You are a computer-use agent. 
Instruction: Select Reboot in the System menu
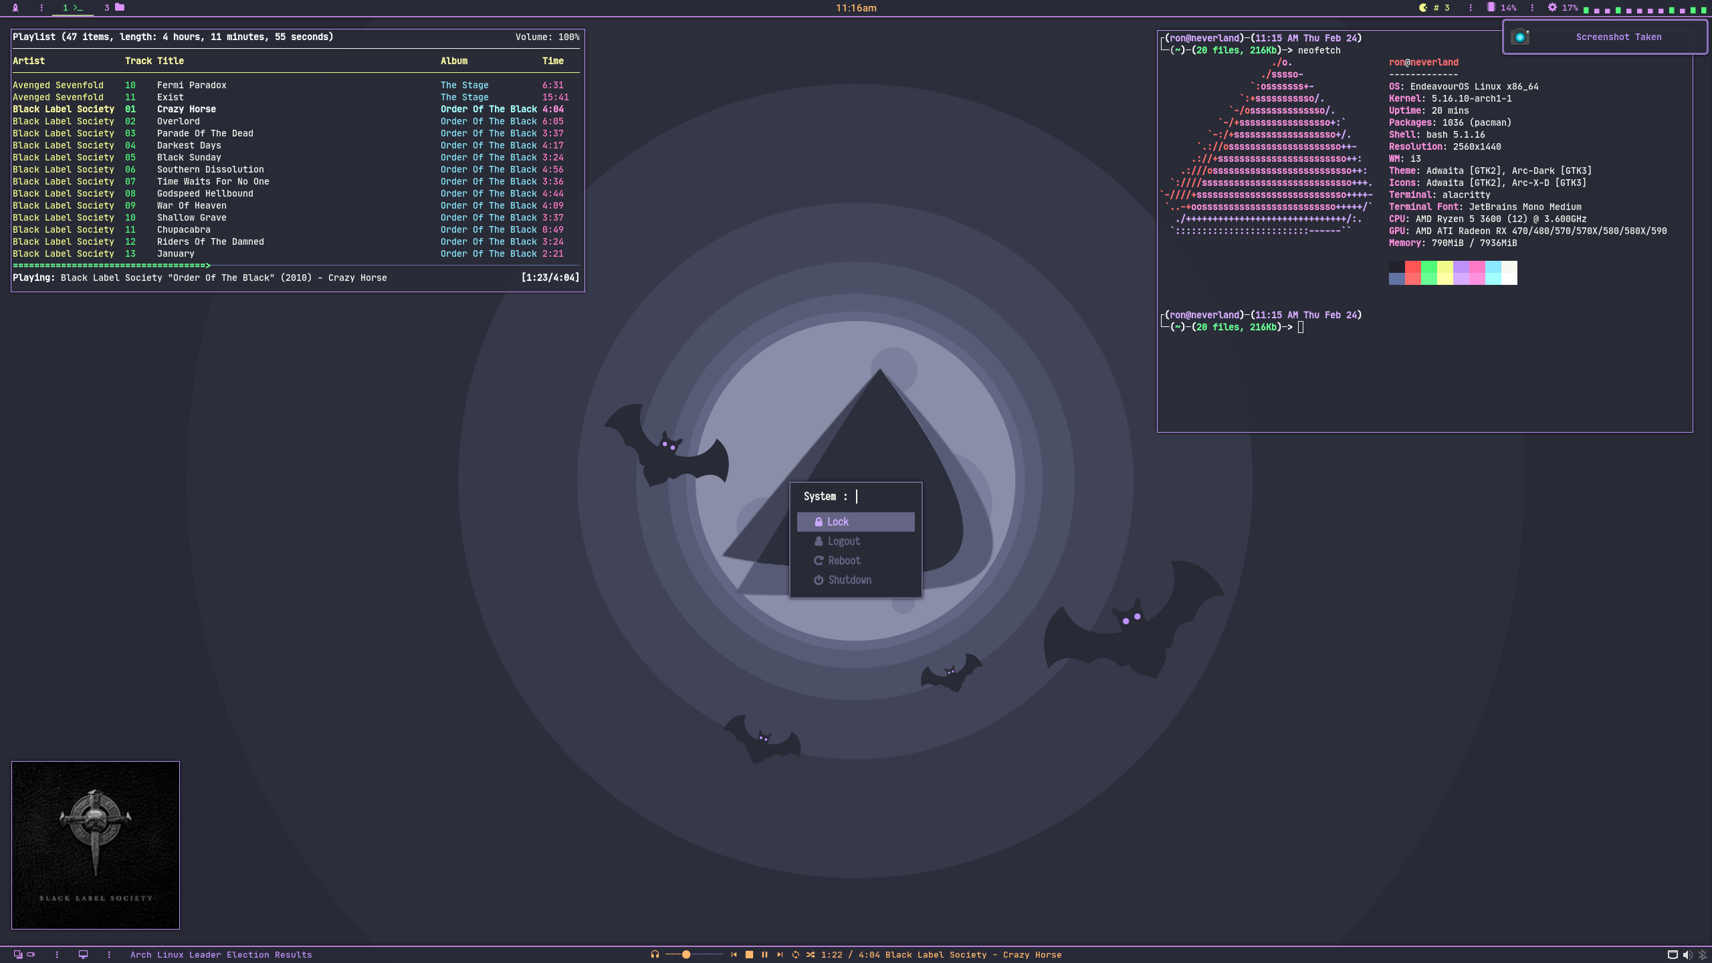(x=855, y=560)
